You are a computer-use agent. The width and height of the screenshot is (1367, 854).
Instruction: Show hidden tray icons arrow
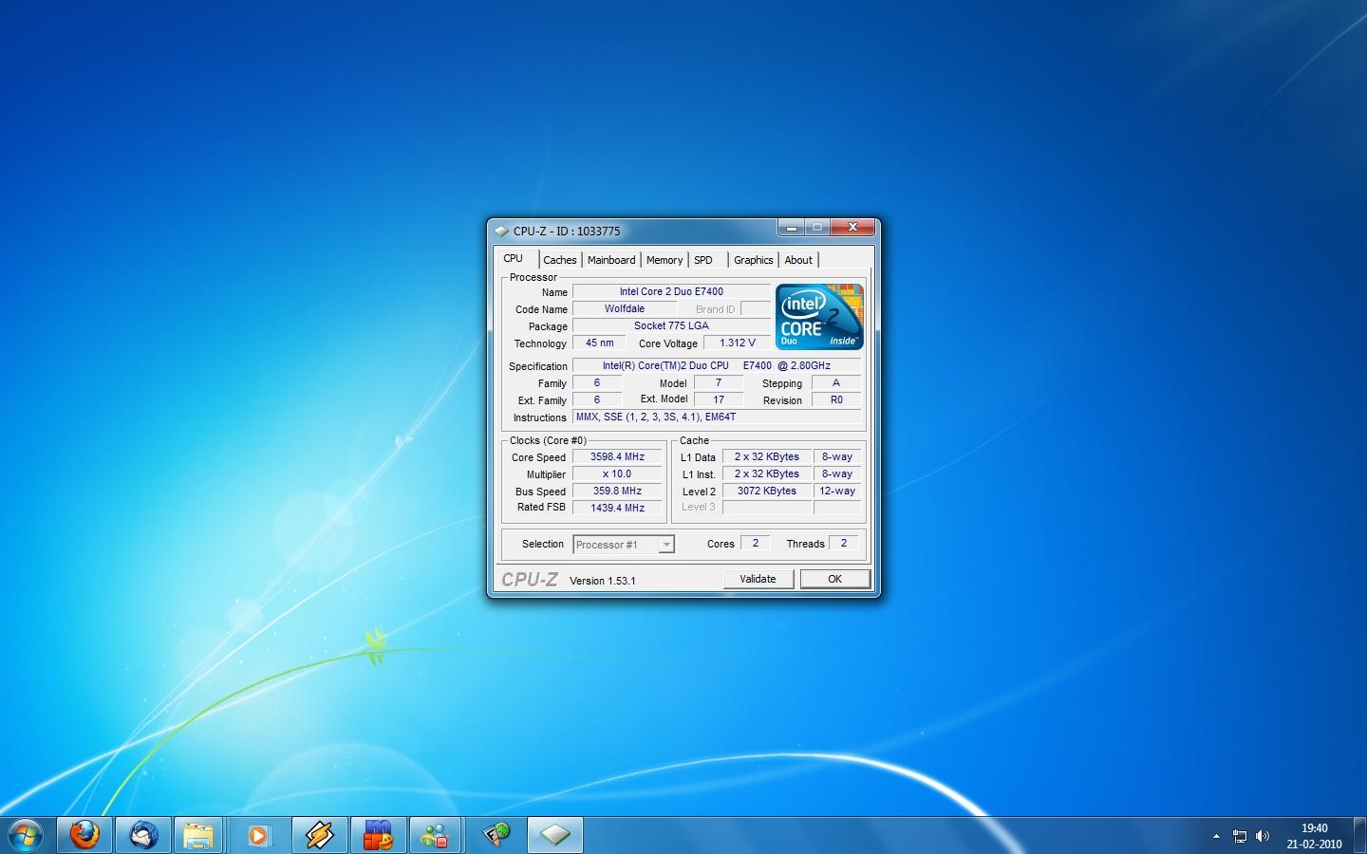pyautogui.click(x=1216, y=836)
